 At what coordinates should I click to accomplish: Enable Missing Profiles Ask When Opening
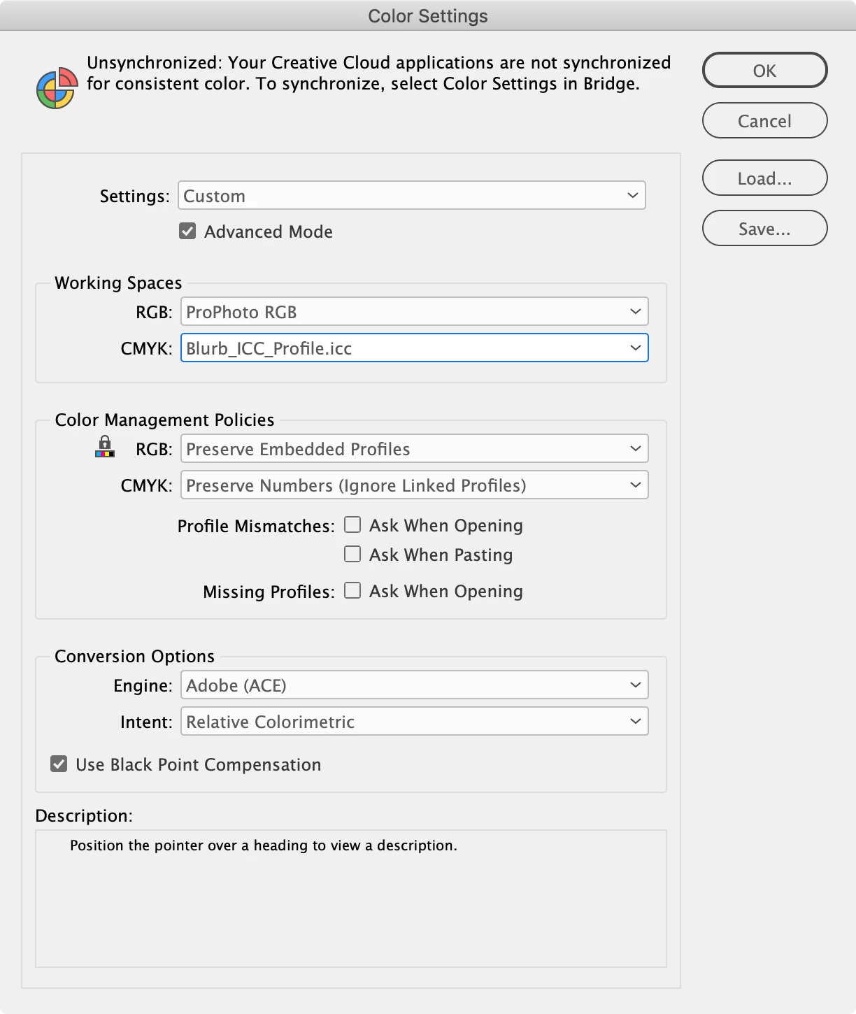(x=352, y=591)
